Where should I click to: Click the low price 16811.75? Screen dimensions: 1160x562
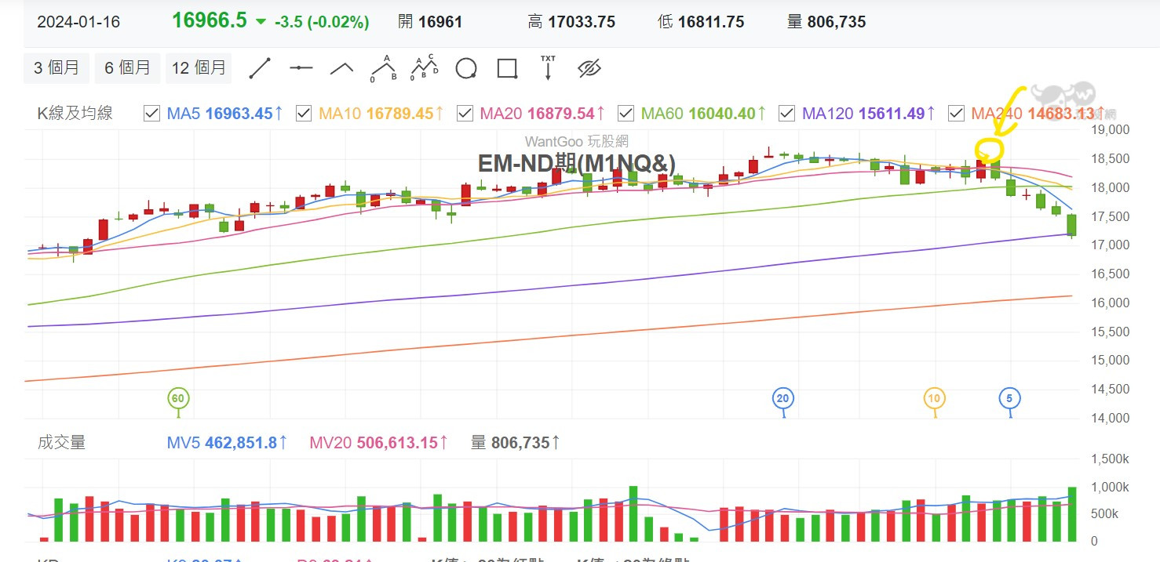710,22
